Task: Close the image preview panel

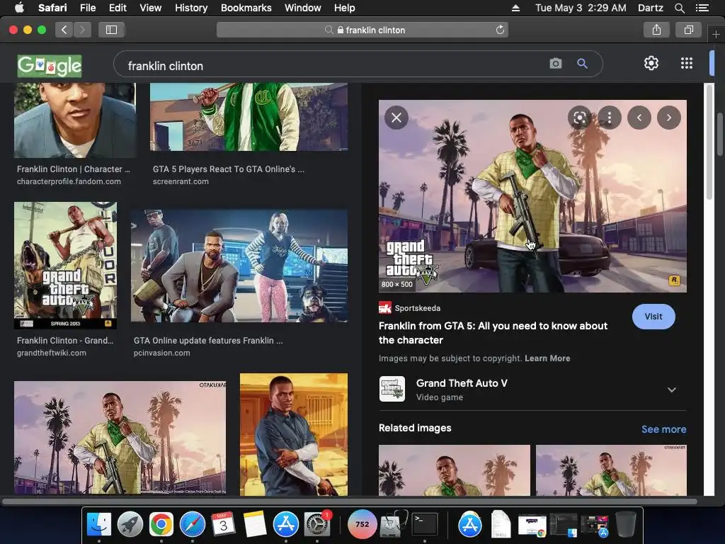Action: 396,118
